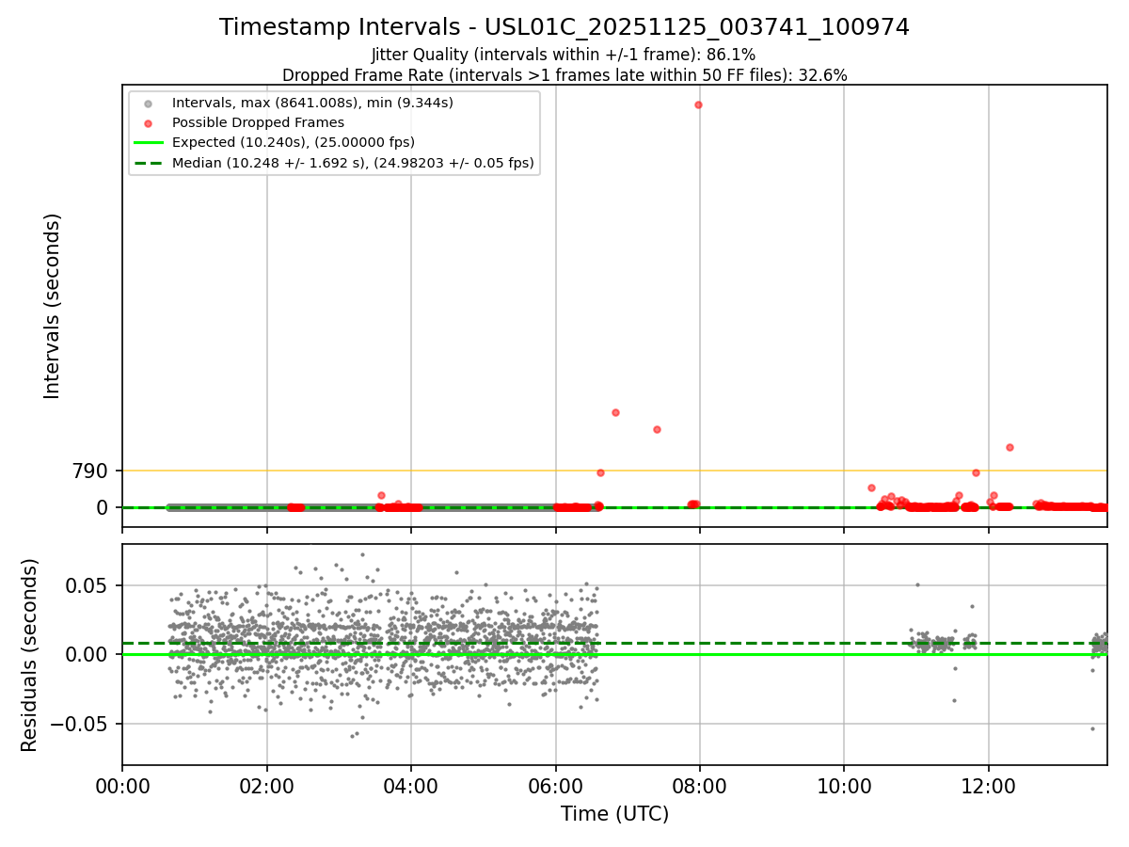Click the 'Dropped Frame Rate' 32.6% subtitle line
The height and width of the screenshot is (847, 1129).
pos(564,75)
